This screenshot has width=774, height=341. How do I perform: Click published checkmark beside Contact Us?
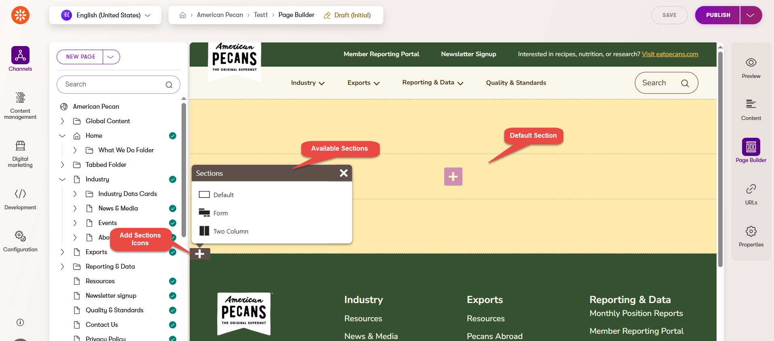173,325
